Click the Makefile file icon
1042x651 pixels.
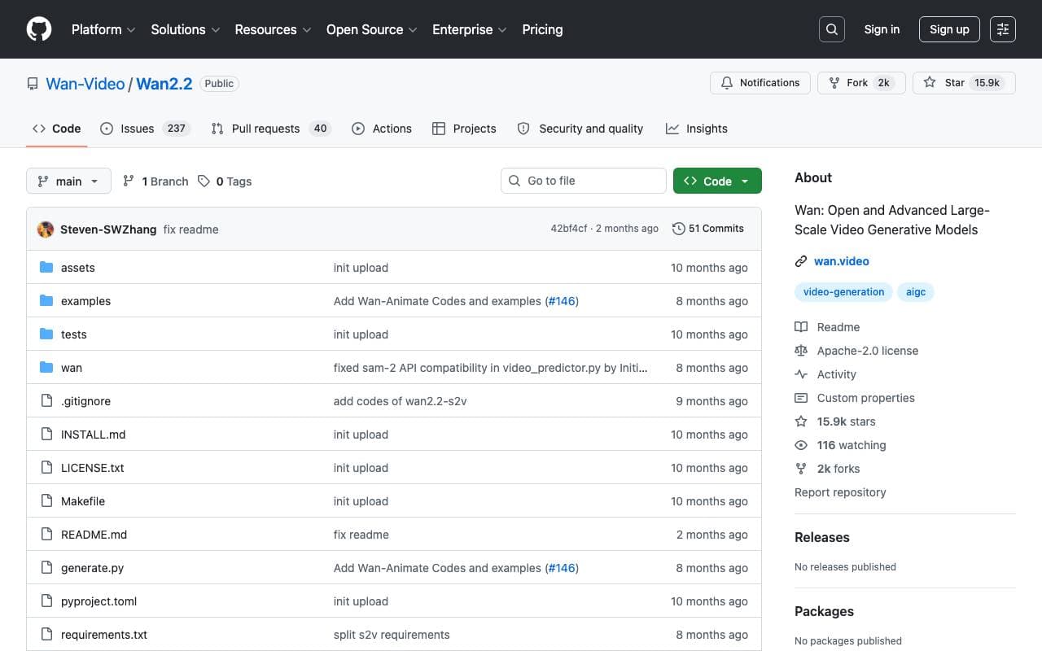(46, 501)
